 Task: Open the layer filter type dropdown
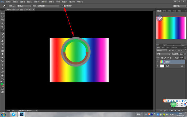[x=161, y=51]
